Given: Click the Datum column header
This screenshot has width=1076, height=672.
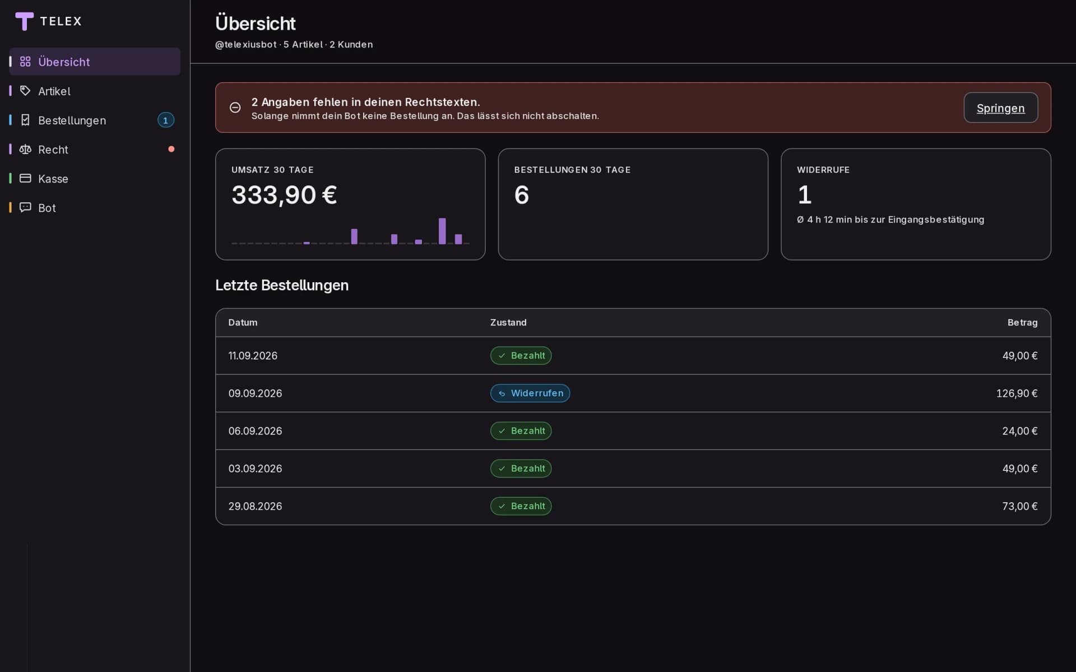Looking at the screenshot, I should click(243, 323).
